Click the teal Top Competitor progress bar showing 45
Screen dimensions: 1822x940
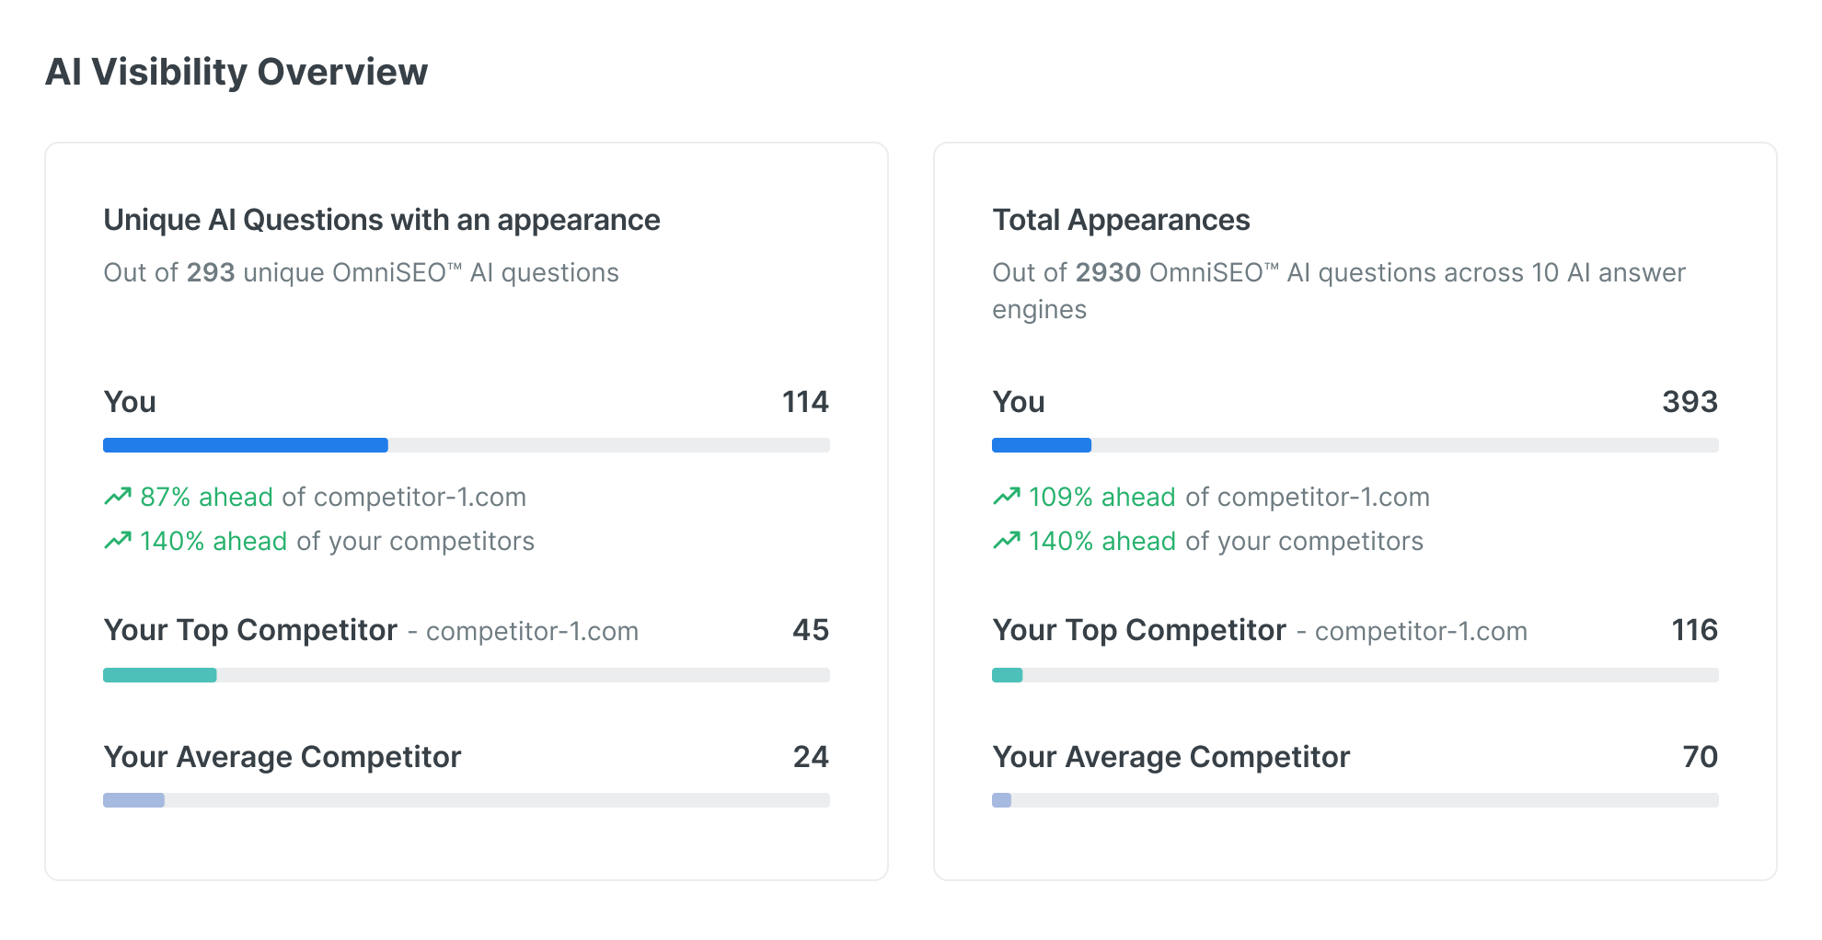(160, 674)
